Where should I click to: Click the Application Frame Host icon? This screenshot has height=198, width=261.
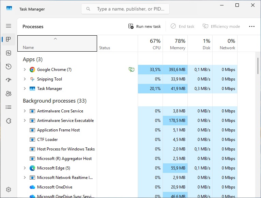(32, 130)
